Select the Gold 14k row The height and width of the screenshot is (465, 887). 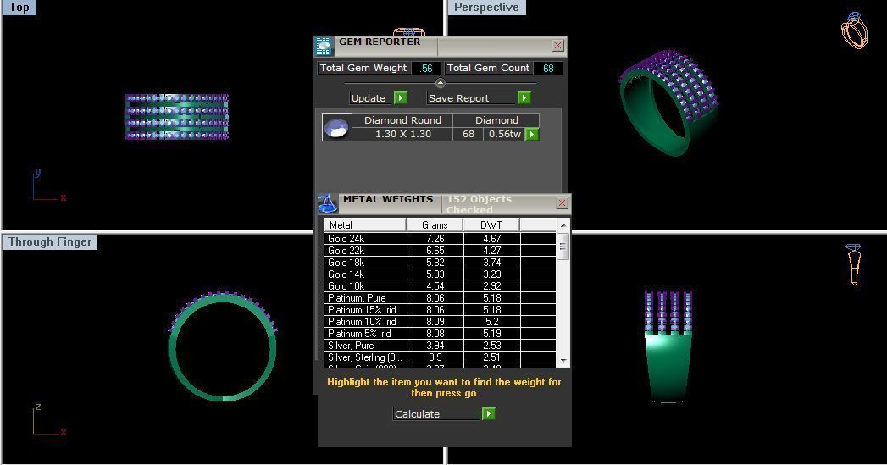click(x=440, y=274)
